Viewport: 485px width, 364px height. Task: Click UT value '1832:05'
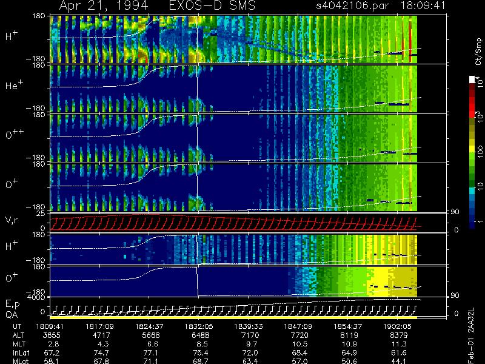(x=199, y=326)
